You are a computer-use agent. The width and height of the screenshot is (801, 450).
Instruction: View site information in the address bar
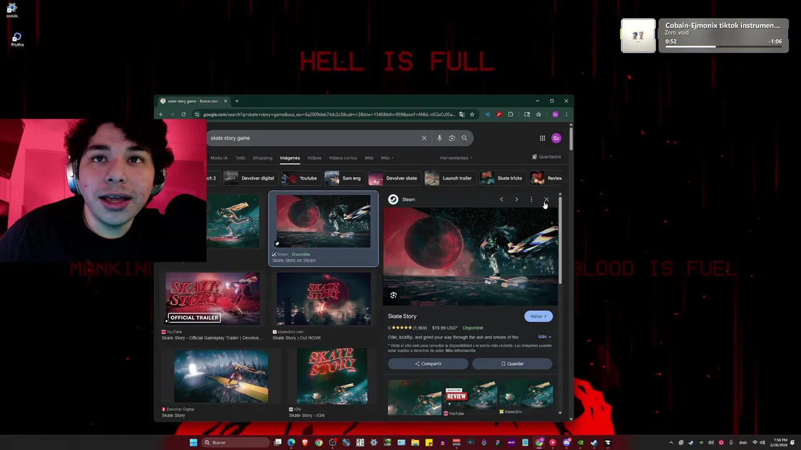pyautogui.click(x=197, y=114)
